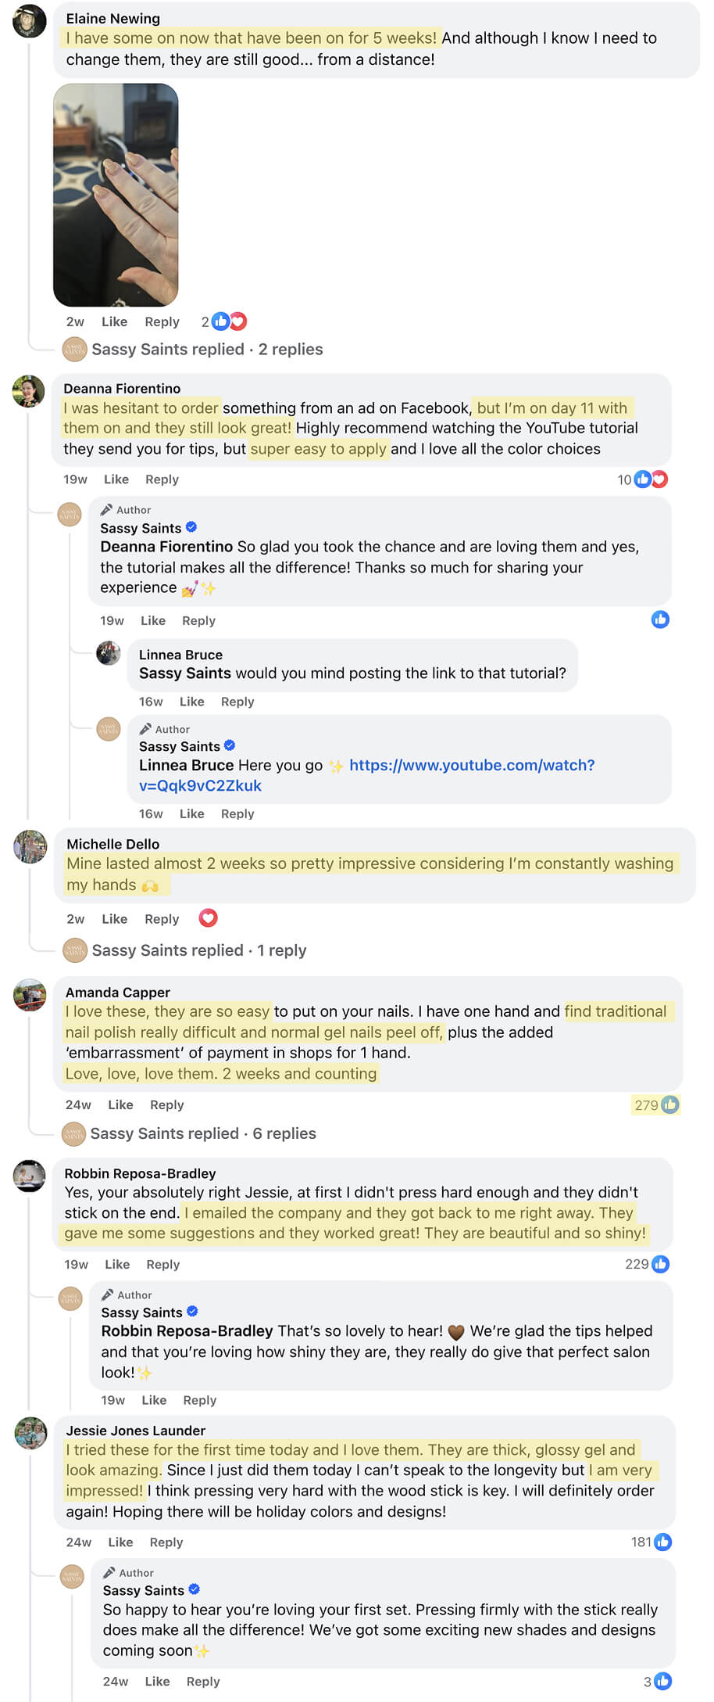Reply to Robbin Reposa-Bradley's comment
714x1702 pixels.
click(163, 1264)
